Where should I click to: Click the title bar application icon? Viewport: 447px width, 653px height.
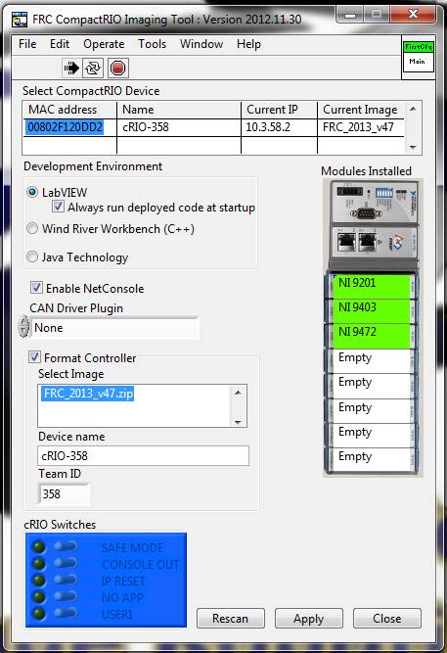click(x=20, y=20)
